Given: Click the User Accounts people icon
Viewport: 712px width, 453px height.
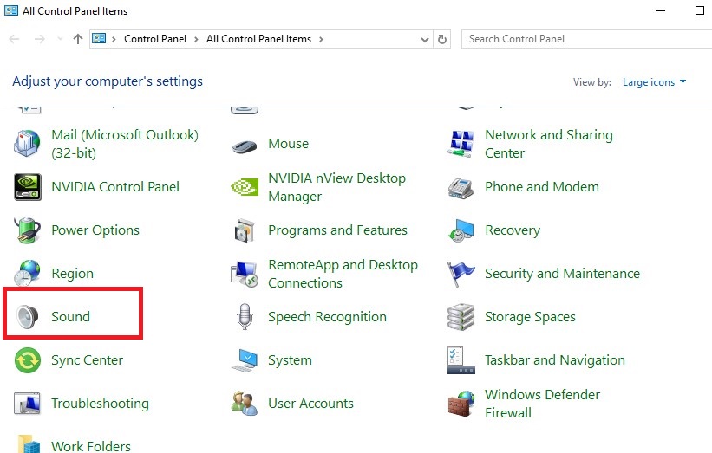Looking at the screenshot, I should (x=245, y=403).
